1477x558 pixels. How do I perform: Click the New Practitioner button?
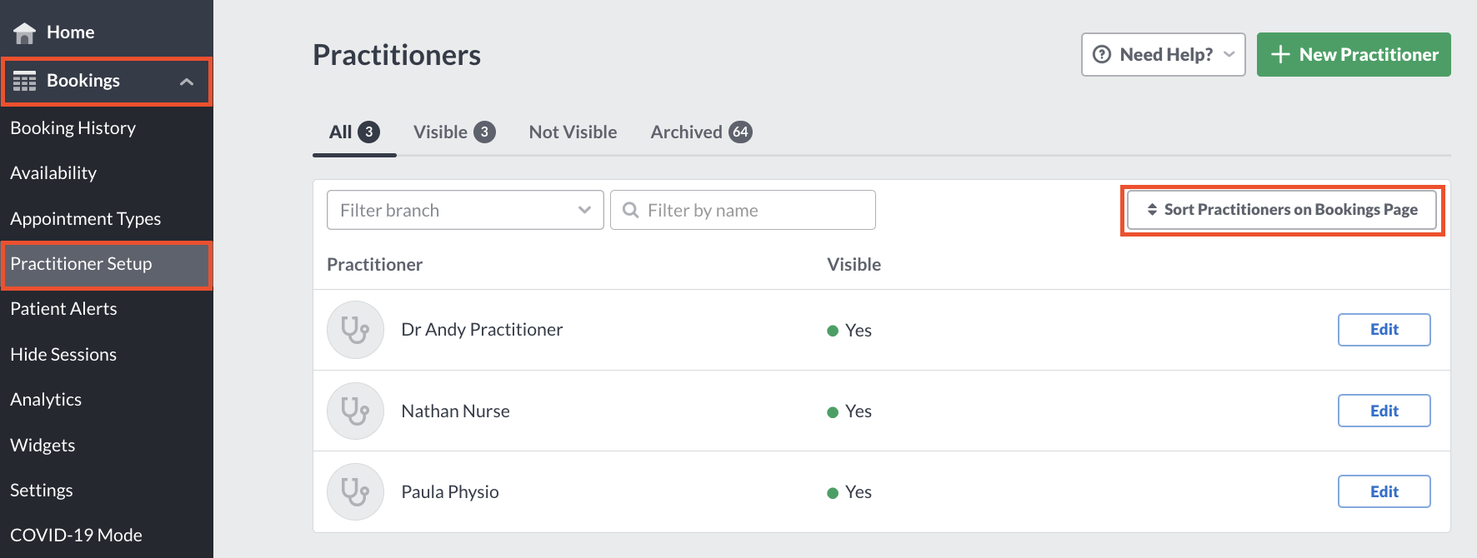pos(1354,54)
